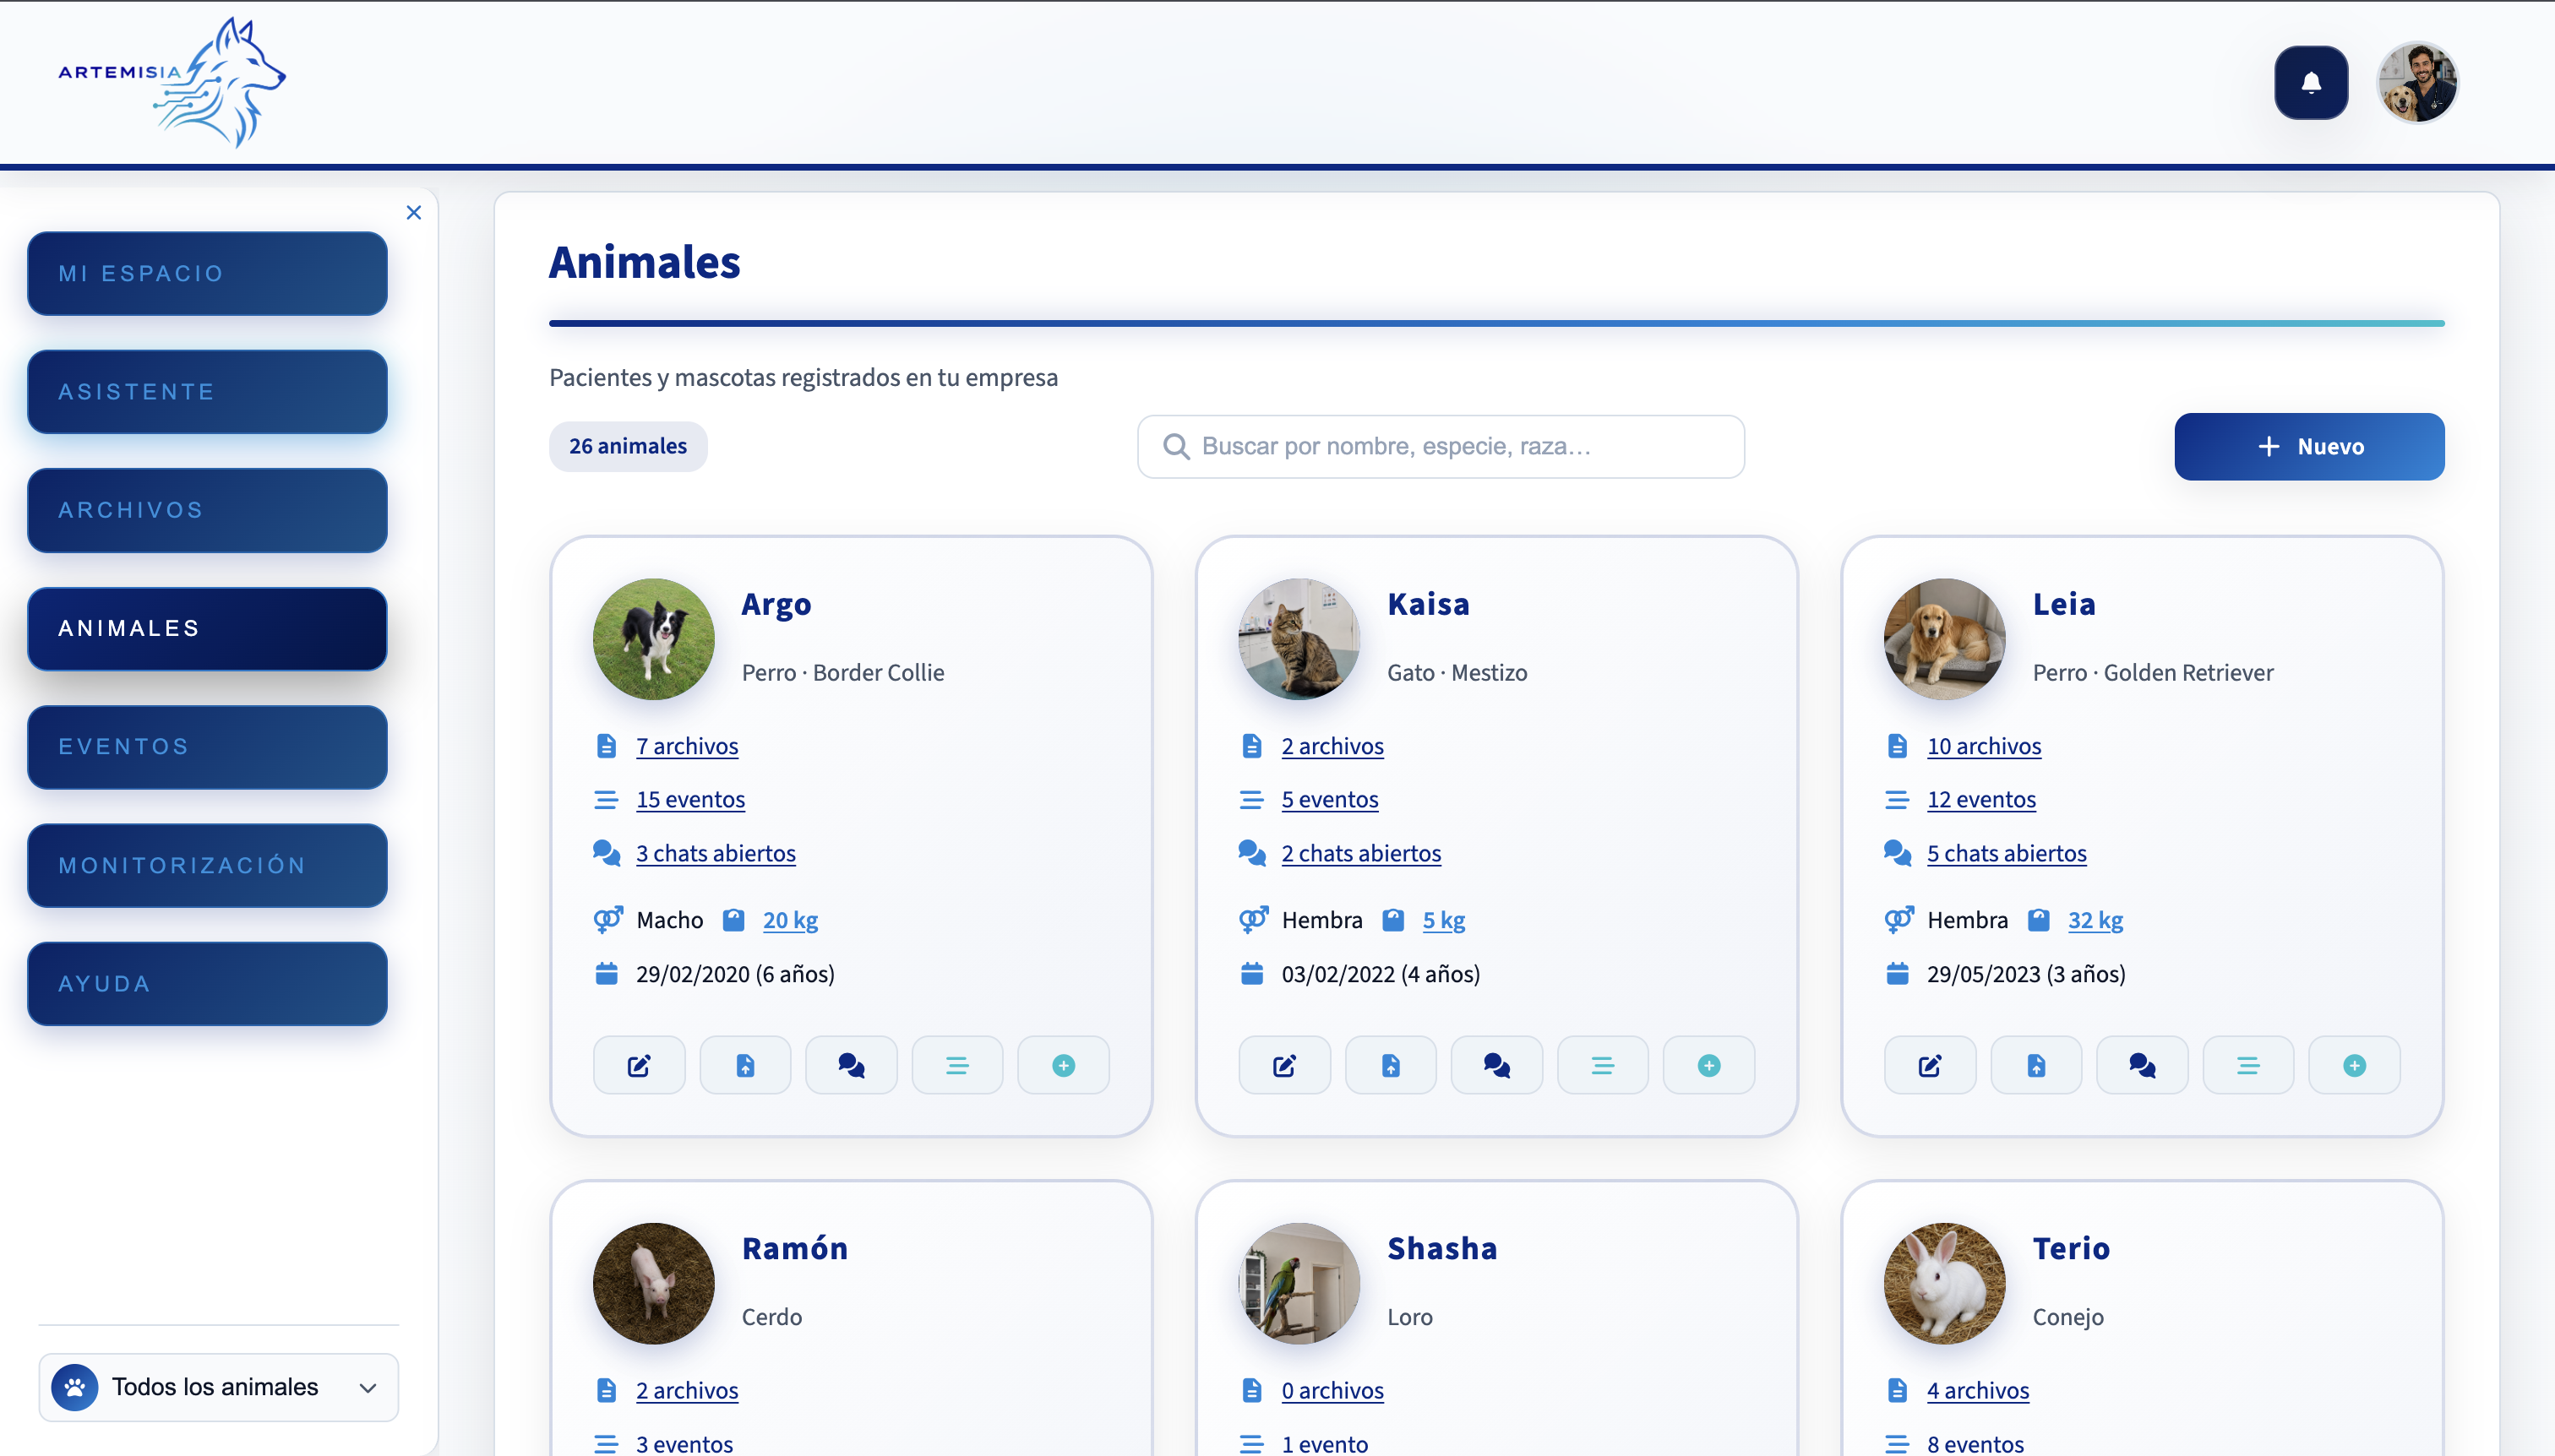Image resolution: width=2555 pixels, height=1456 pixels.
Task: Click the Ramón name heading
Action: point(795,1249)
